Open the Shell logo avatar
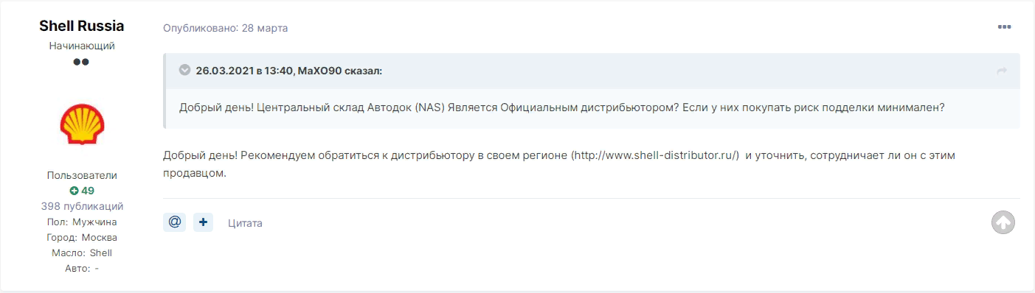 82,124
